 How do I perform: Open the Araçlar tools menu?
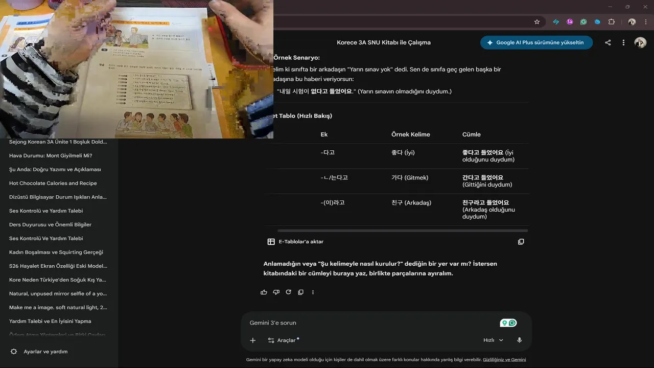[x=283, y=340]
